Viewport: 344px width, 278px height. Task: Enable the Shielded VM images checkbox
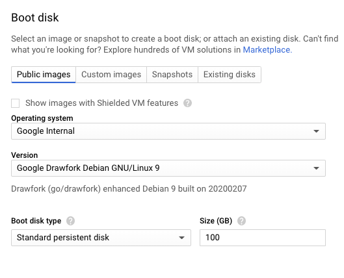click(x=16, y=103)
